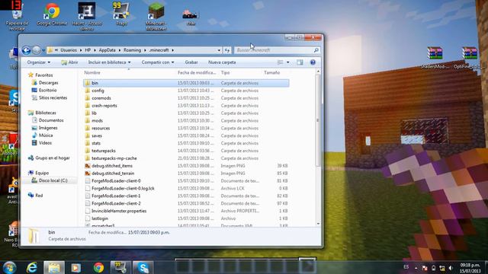Screen dimensions: 488x274
Task: Click Nueva carpeta button
Action: pos(222,62)
